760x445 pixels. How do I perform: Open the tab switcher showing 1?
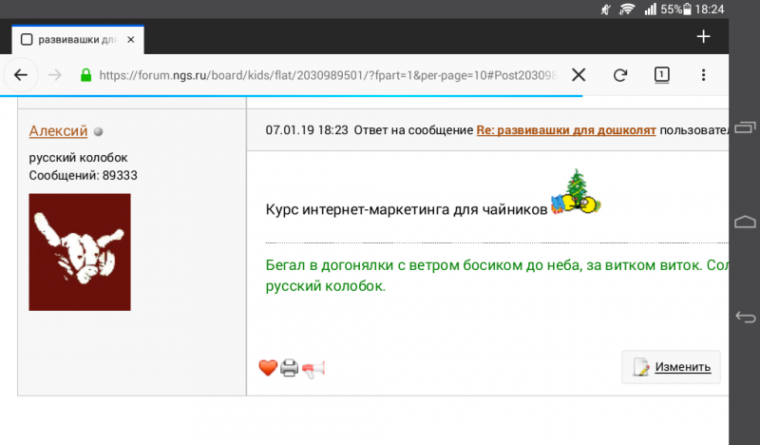coord(662,75)
